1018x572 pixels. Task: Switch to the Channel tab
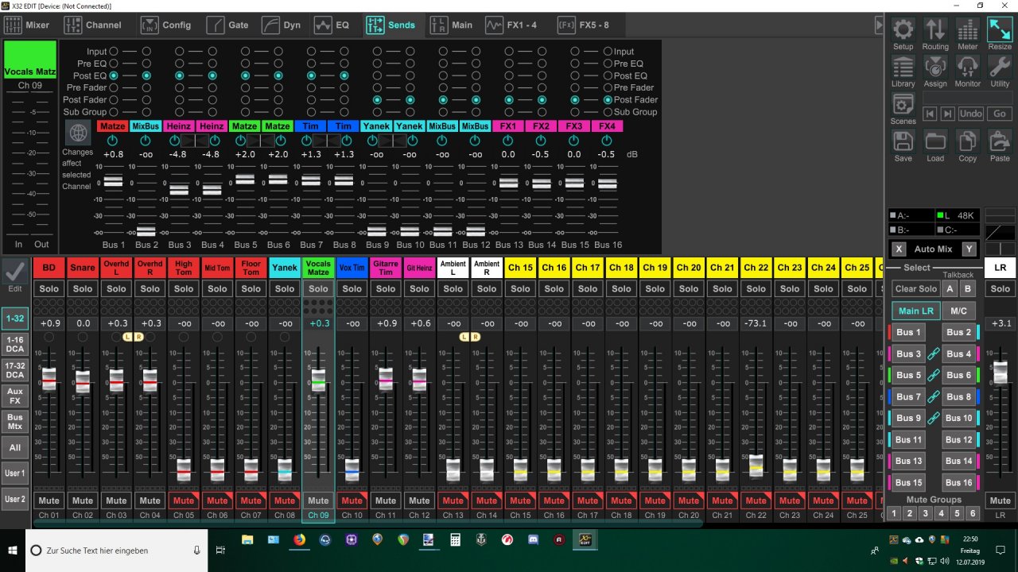pos(94,25)
